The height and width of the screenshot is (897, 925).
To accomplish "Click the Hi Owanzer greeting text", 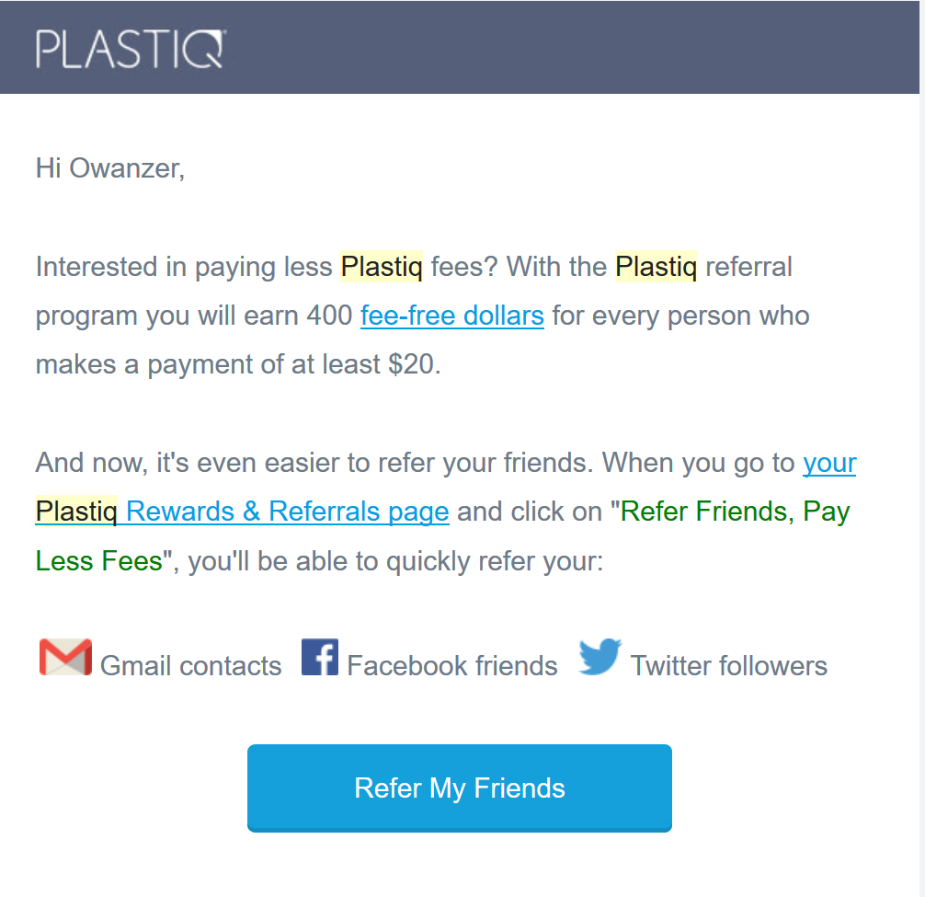I will click(110, 168).
